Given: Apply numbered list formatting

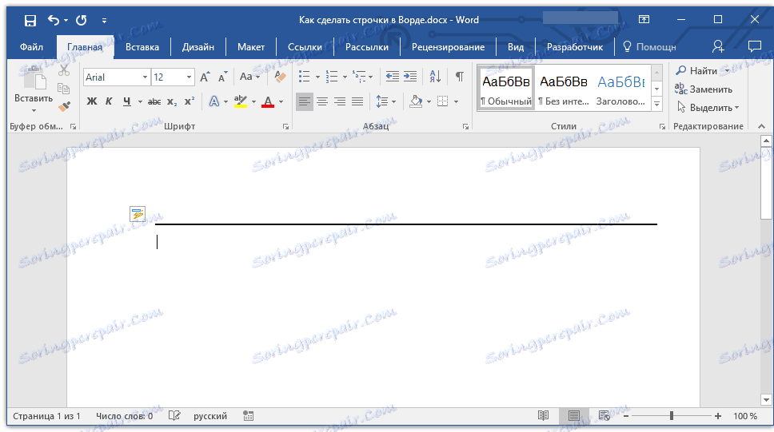Looking at the screenshot, I should [x=332, y=77].
